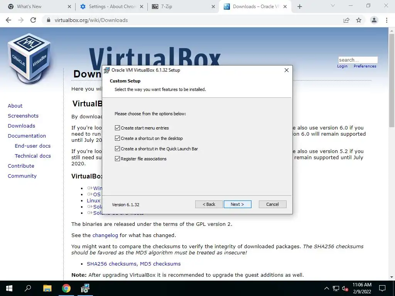Open Screenshots in the sidebar
Screen dimensions: 395x296
23,116
